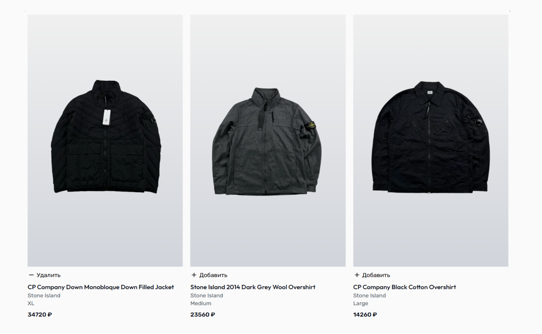Screen dimensions: 542x334
Task: Open the black cotton overshirt photo
Action: click(x=431, y=141)
